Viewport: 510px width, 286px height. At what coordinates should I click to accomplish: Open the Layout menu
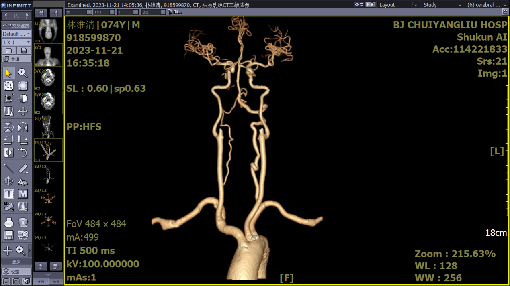(x=397, y=5)
